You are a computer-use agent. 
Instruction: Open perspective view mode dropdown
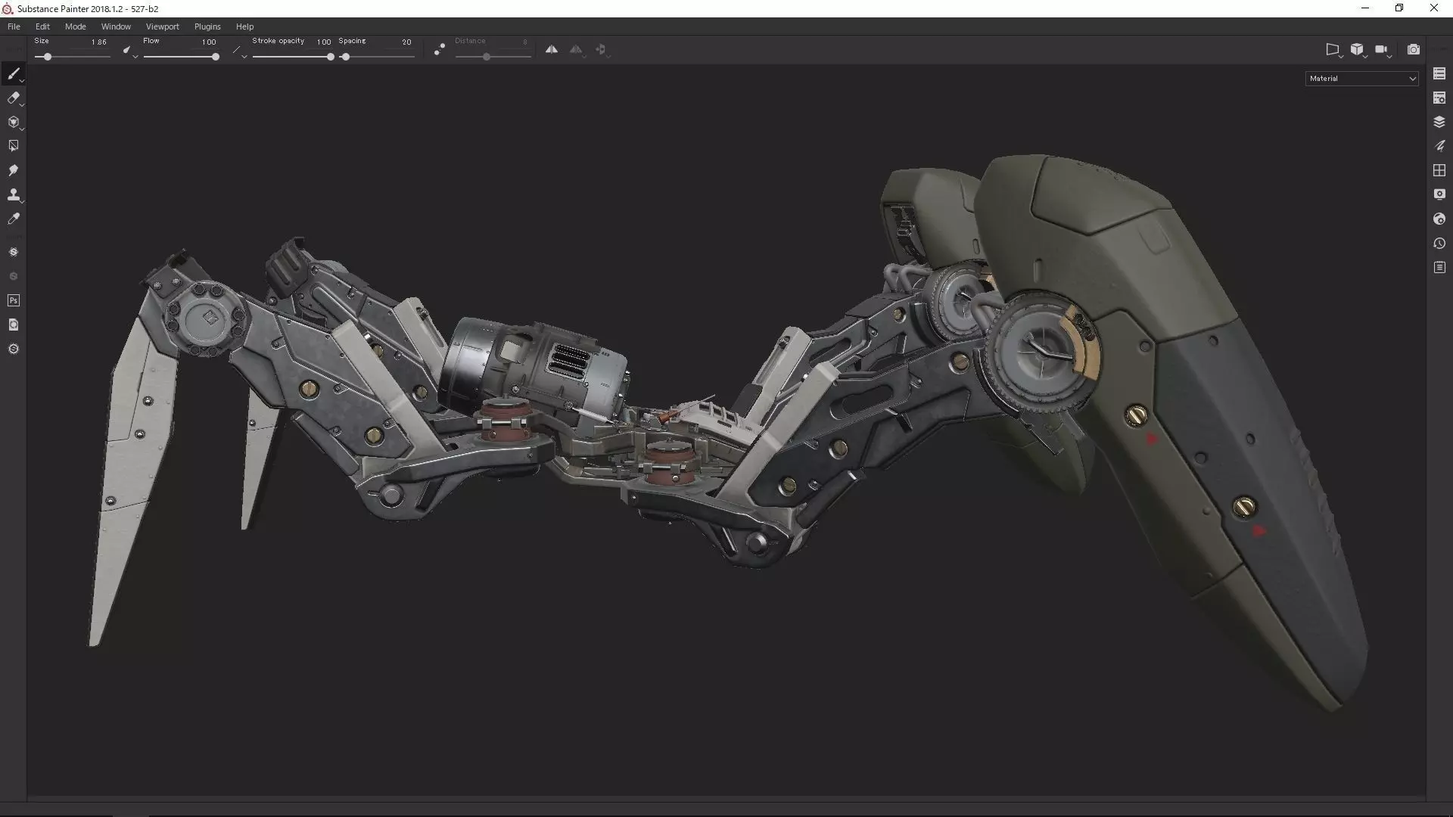1333,50
